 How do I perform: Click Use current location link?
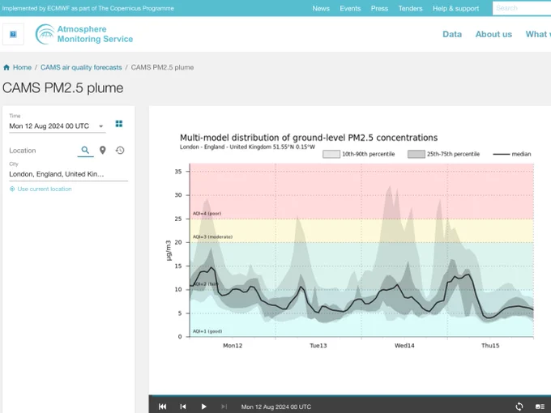[x=45, y=189]
